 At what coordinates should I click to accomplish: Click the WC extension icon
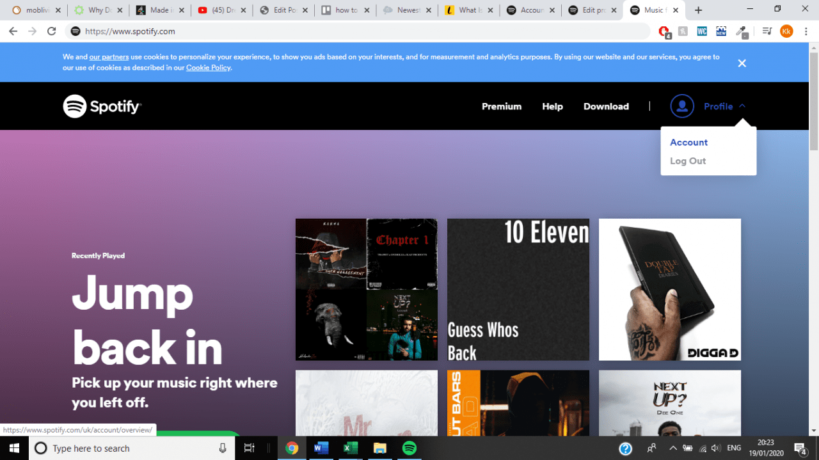tap(702, 31)
